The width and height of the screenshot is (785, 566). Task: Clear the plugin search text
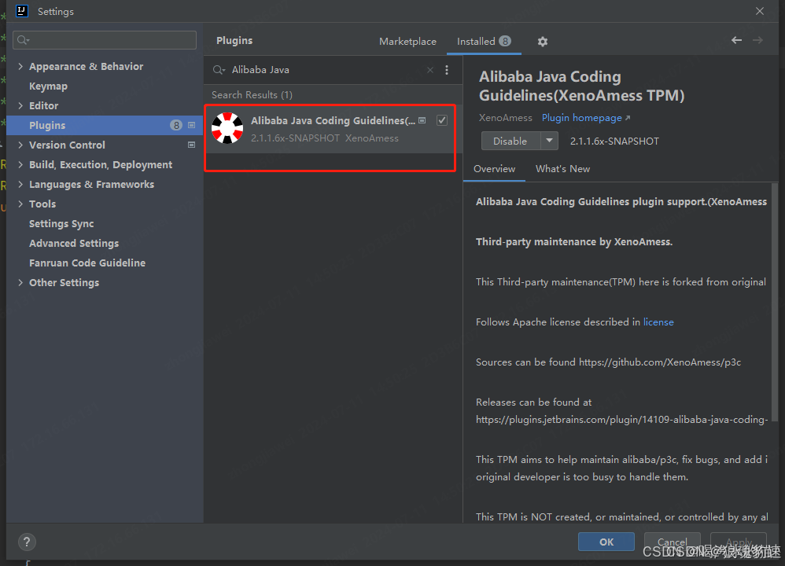(430, 70)
